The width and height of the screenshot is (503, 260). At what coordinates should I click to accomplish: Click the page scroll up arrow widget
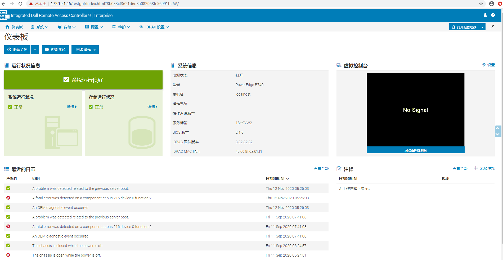tap(498, 128)
